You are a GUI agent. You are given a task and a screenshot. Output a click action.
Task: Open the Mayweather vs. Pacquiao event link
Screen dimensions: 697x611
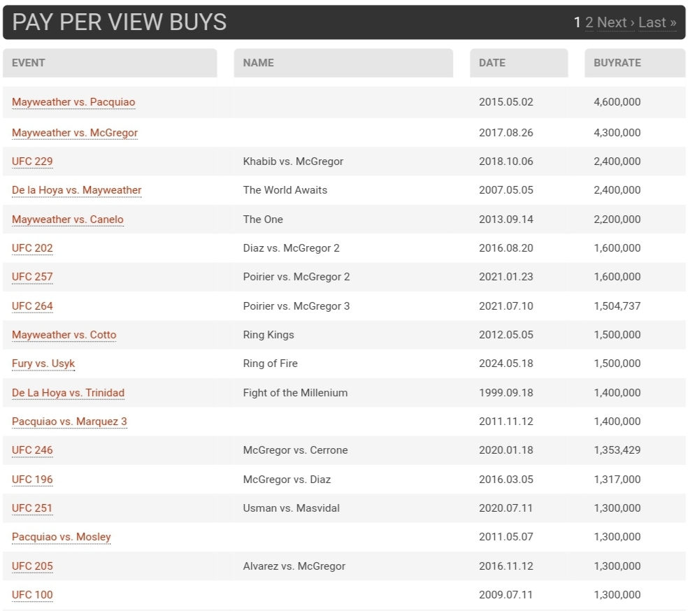(73, 102)
